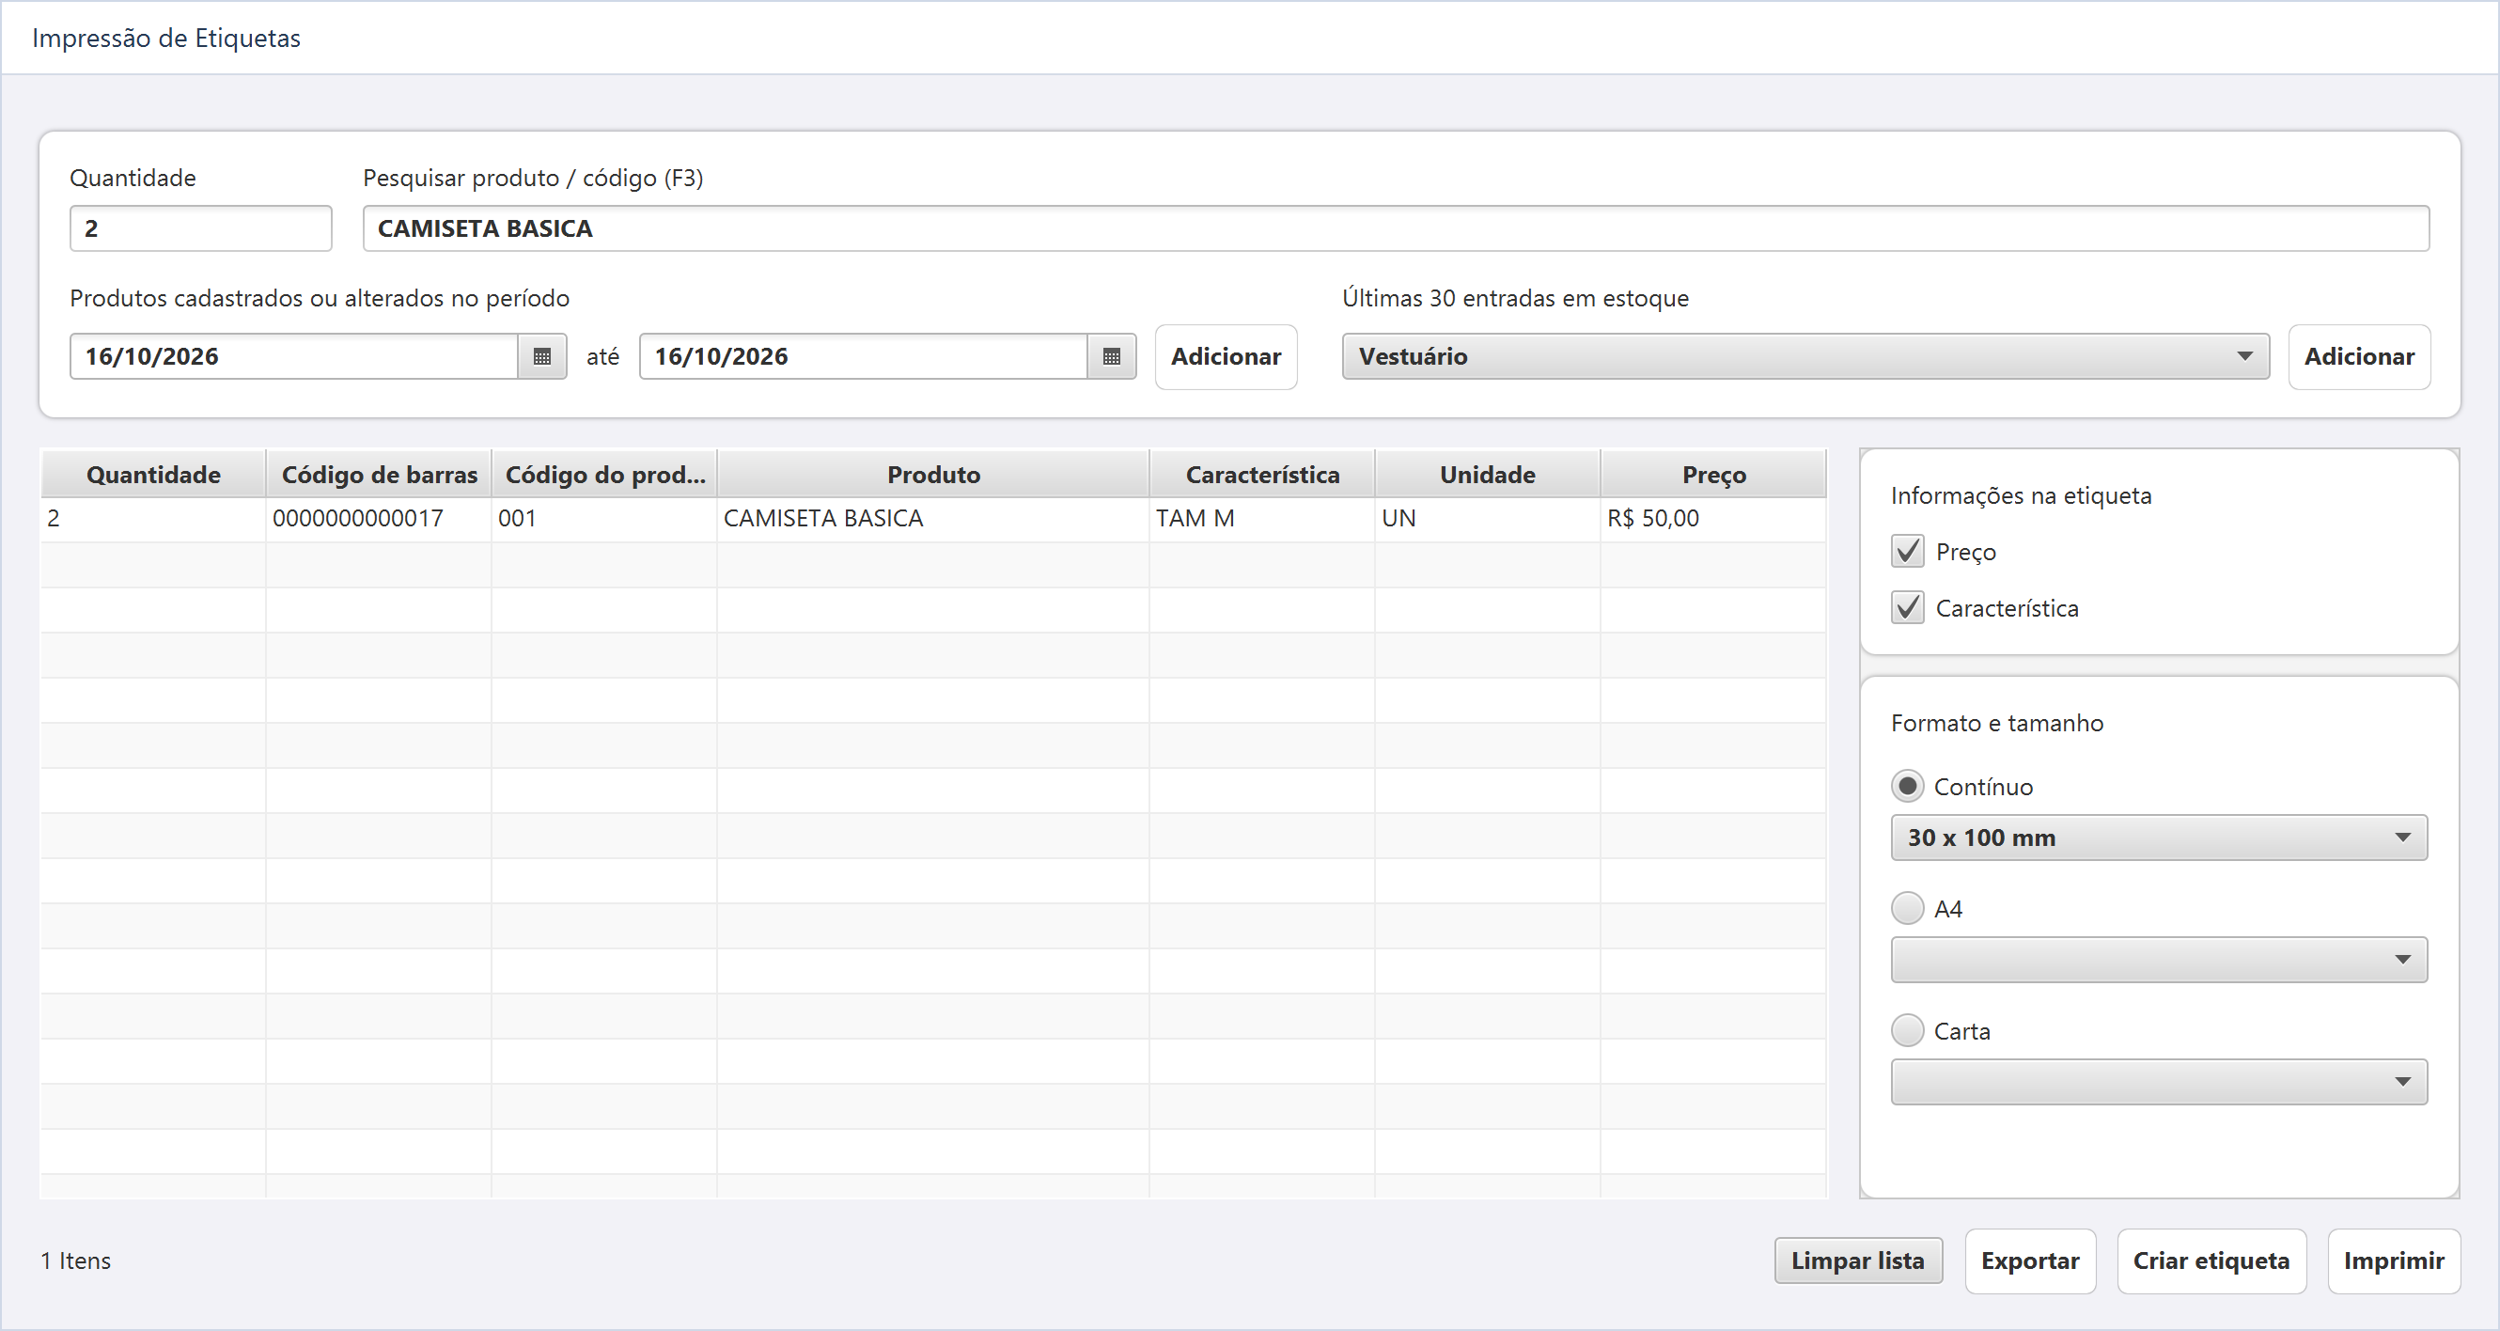
Task: Click Adicionar next to Vestuário dropdown
Action: coord(2359,356)
